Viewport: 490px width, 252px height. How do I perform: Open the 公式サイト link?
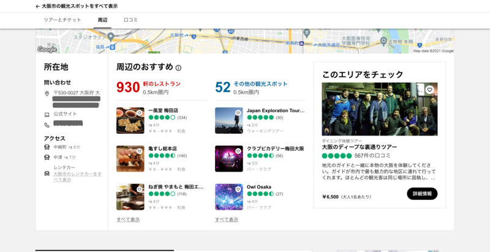[65, 114]
